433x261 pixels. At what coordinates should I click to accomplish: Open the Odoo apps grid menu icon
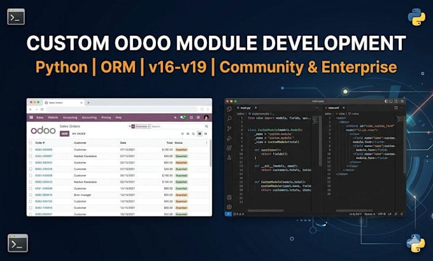(31, 117)
